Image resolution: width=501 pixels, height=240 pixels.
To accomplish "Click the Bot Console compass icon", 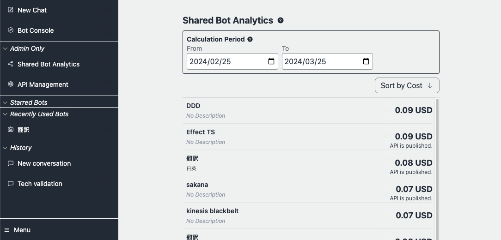I will [11, 30].
